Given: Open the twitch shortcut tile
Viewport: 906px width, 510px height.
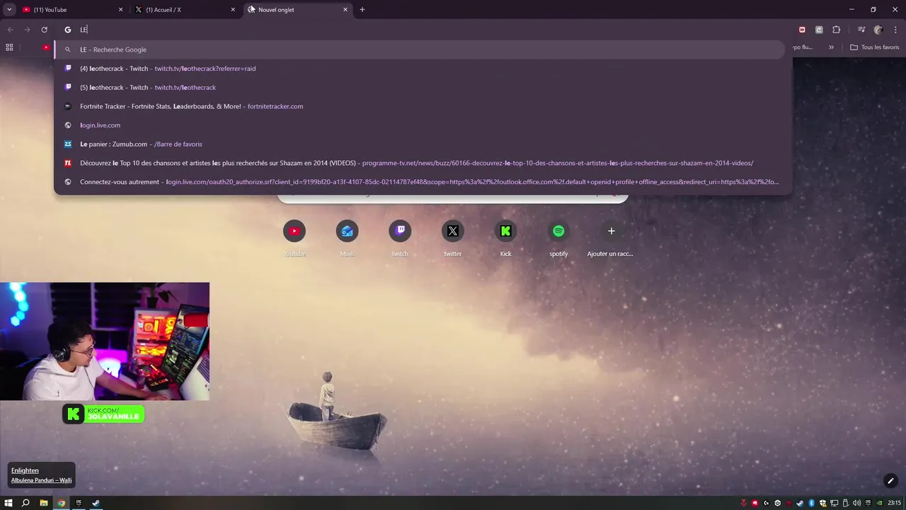Looking at the screenshot, I should [x=400, y=238].
